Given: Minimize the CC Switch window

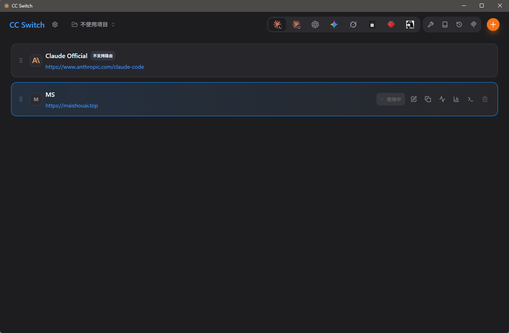Looking at the screenshot, I should [x=464, y=6].
